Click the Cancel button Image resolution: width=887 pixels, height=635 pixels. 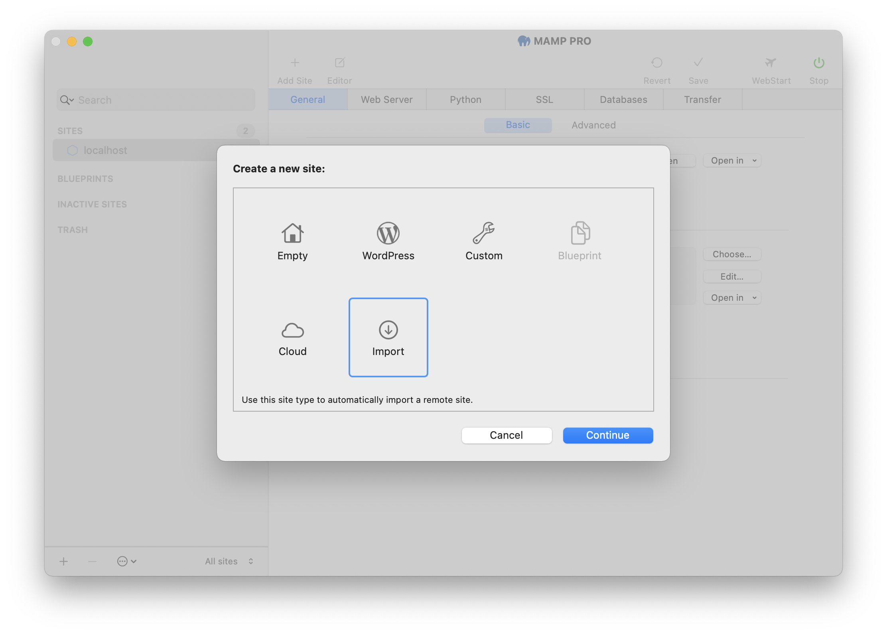pyautogui.click(x=507, y=434)
